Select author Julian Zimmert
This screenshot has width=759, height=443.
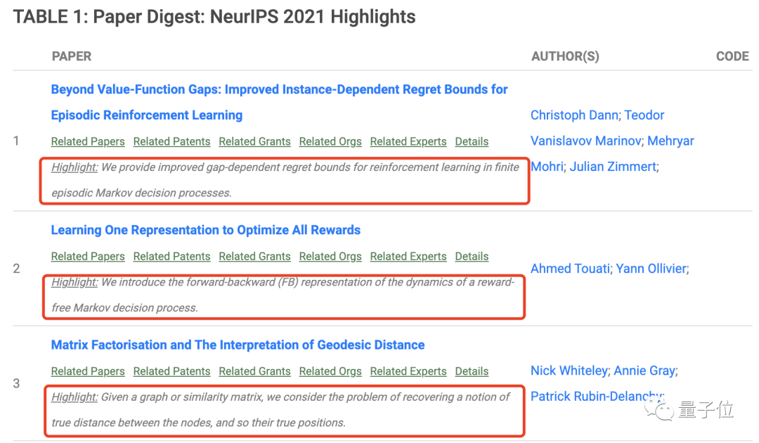point(613,167)
